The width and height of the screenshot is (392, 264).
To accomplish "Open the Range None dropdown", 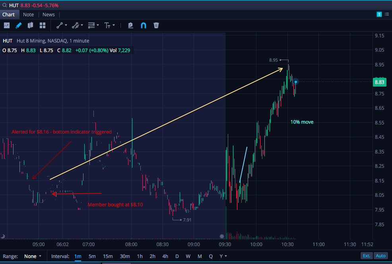I will click(x=33, y=256).
